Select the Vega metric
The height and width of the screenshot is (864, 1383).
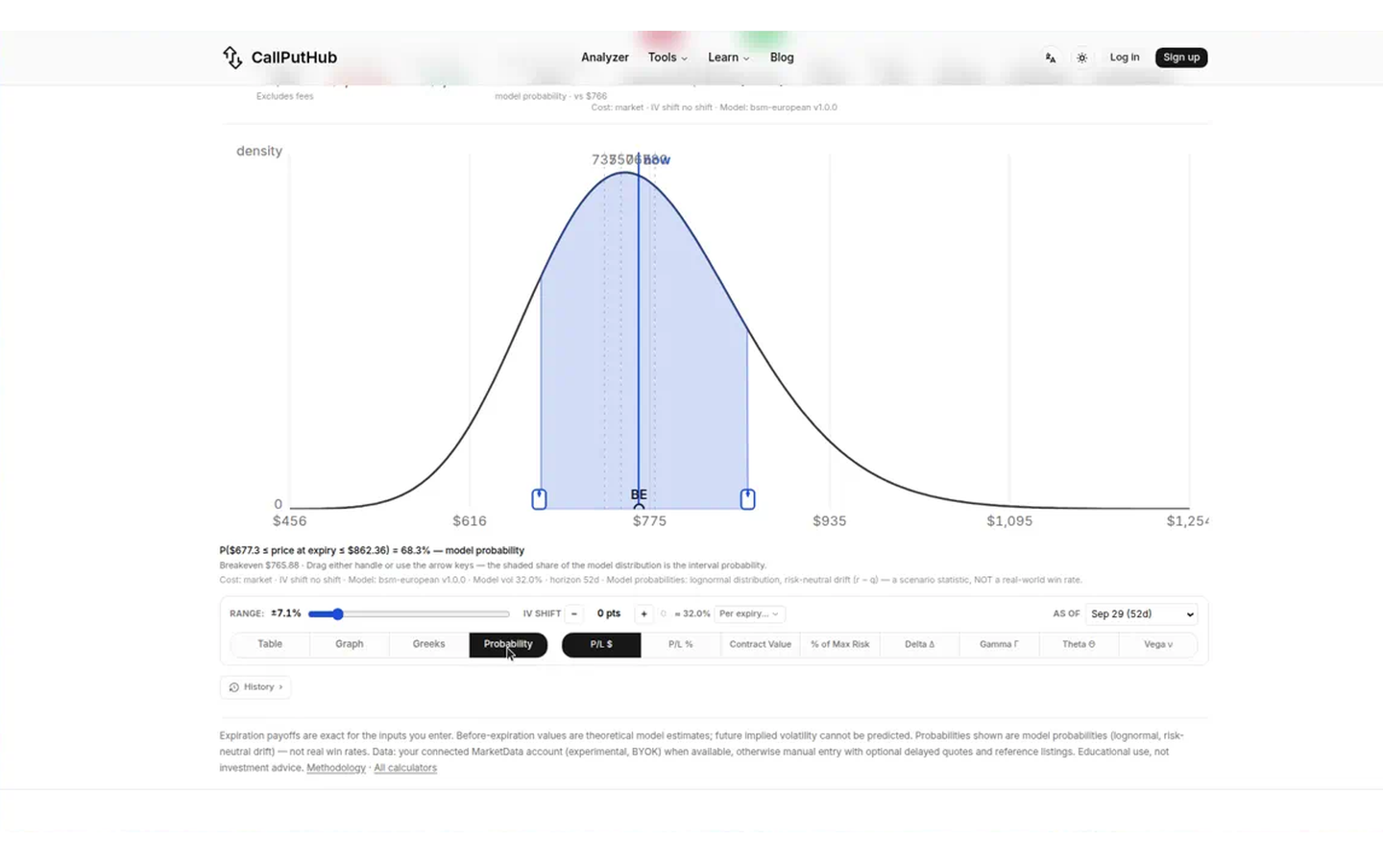click(1158, 644)
